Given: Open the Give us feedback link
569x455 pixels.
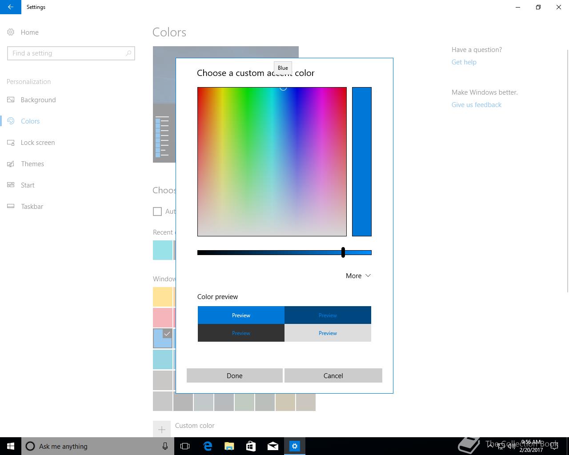Looking at the screenshot, I should point(477,105).
